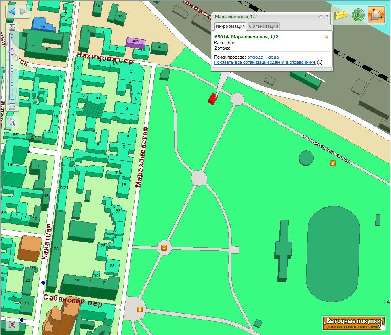
Task: Toggle the 3D cube view mode
Action: (x=376, y=15)
